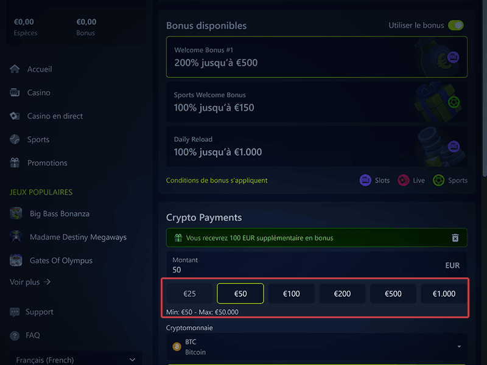Open the Big Bass Bonanza game thumbnail
Viewport: 487px width, 365px height.
tap(16, 214)
